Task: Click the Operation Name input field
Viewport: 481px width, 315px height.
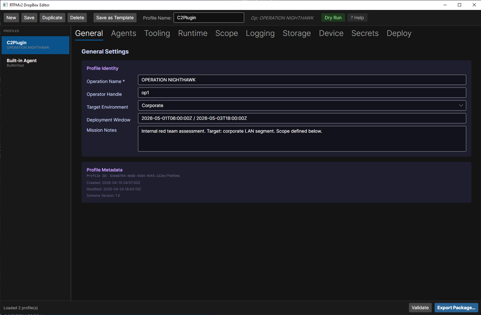Action: tap(302, 80)
